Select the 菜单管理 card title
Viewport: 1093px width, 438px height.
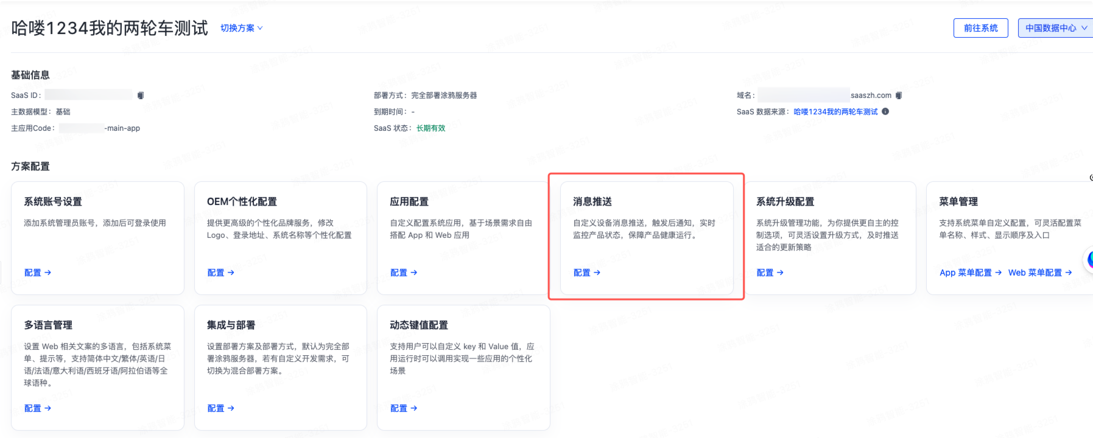958,201
